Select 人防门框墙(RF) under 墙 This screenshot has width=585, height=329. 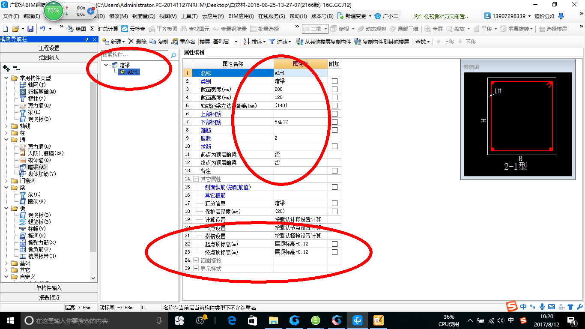pyautogui.click(x=42, y=153)
